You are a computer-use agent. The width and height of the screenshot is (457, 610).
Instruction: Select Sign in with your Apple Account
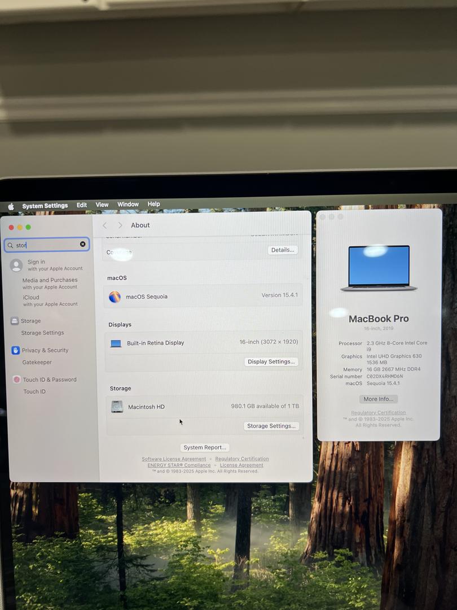[55, 265]
